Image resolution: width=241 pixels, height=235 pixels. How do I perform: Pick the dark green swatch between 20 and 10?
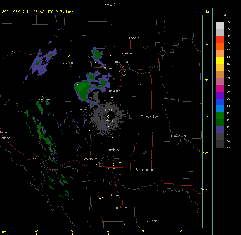coord(220,123)
